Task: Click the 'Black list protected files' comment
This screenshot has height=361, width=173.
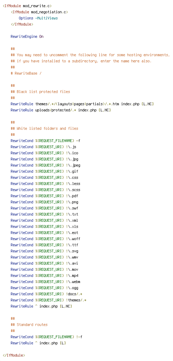Action: (x=40, y=92)
